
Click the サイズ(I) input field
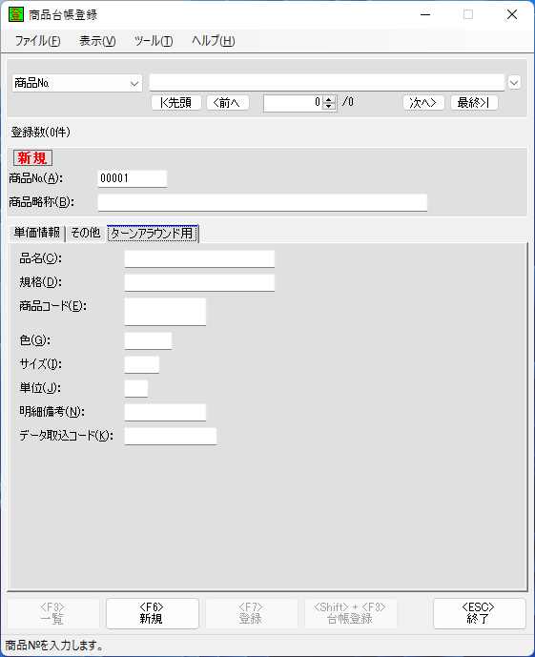pos(141,365)
